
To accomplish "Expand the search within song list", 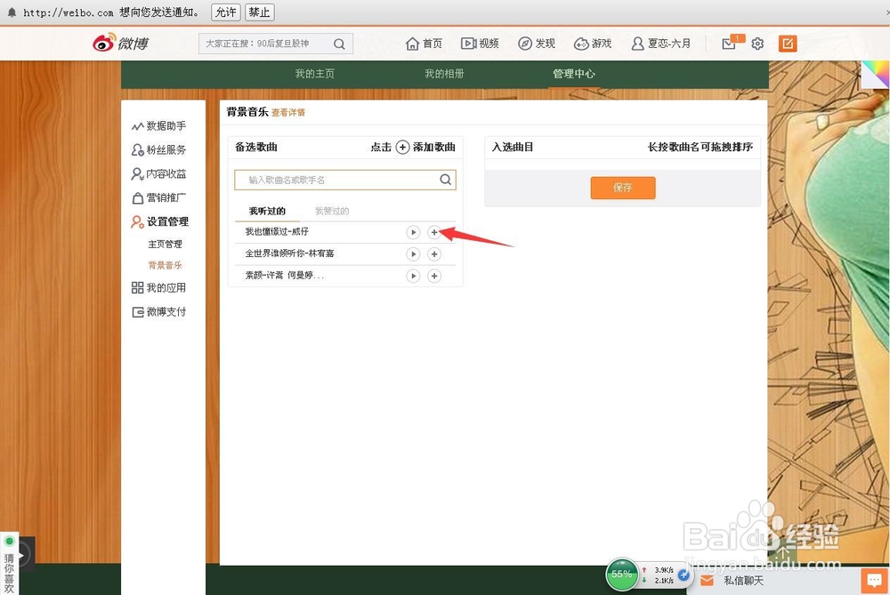I will coord(445,179).
